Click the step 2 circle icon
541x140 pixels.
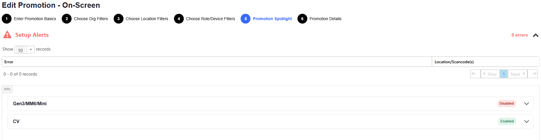coord(67,19)
